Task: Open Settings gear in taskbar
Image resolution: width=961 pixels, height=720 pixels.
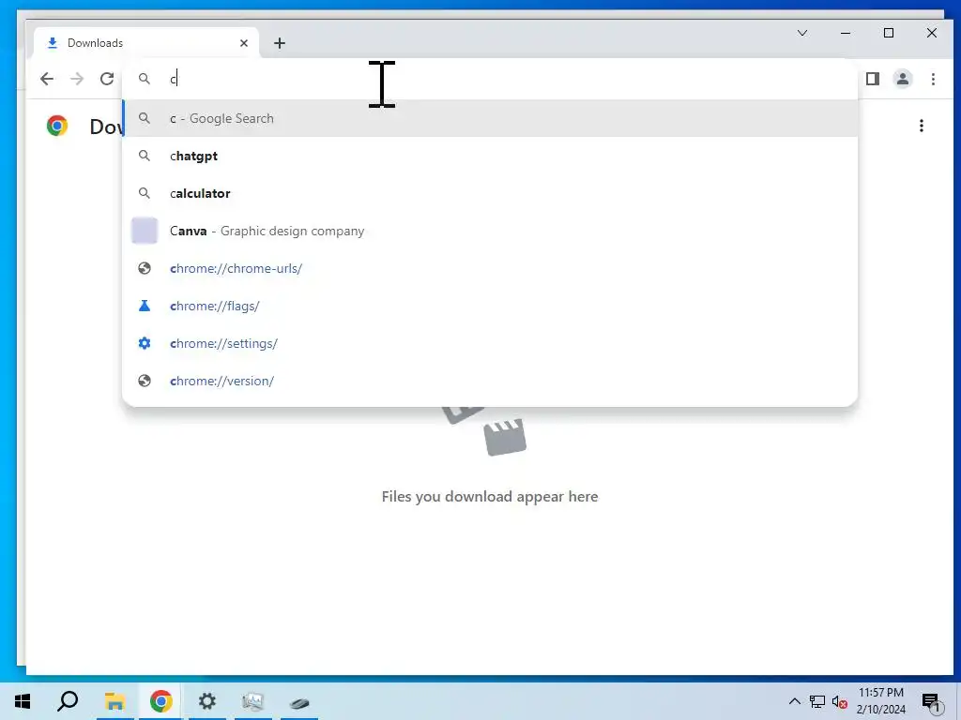Action: [x=207, y=701]
